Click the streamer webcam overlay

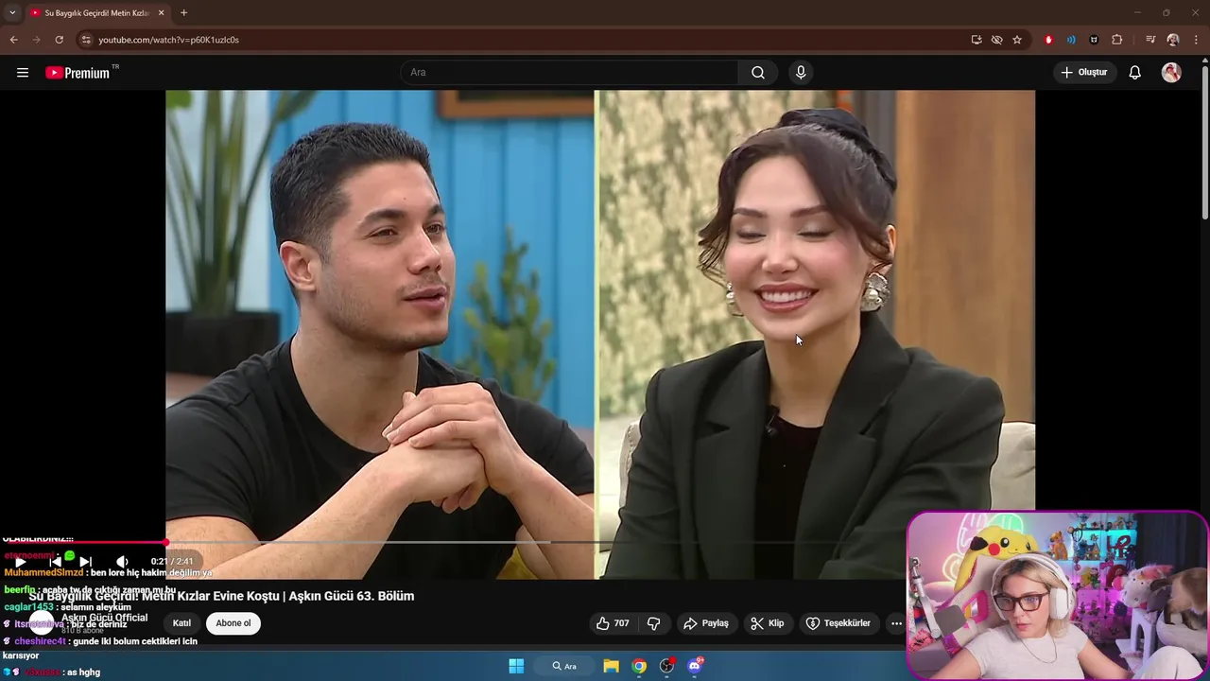tap(1058, 595)
